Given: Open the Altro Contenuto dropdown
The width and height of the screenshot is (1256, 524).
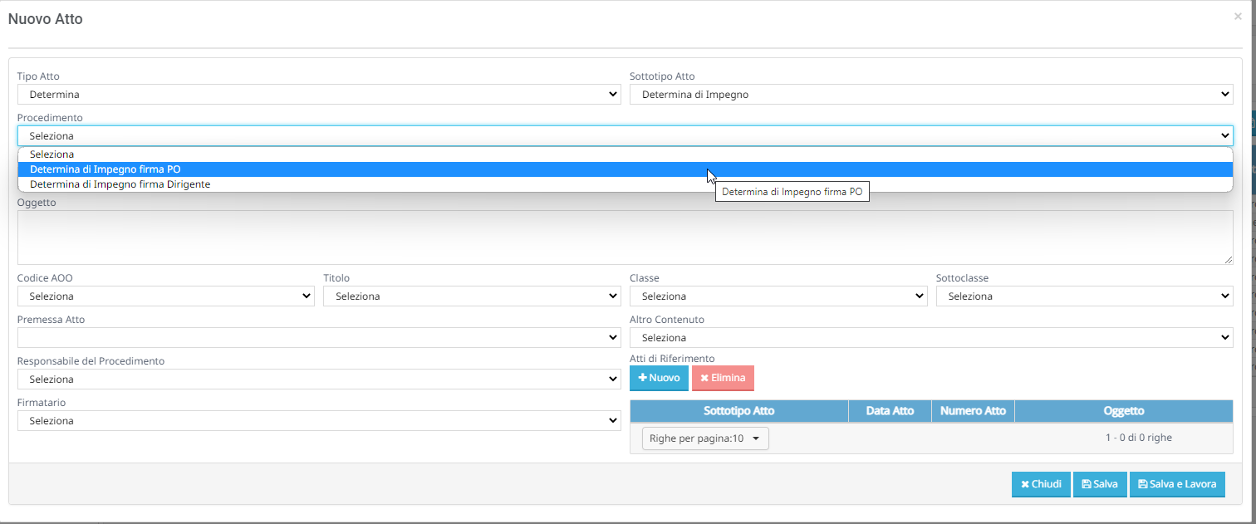Looking at the screenshot, I should pyautogui.click(x=930, y=338).
